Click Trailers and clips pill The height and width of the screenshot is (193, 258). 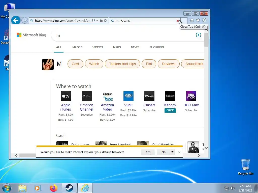point(122,64)
